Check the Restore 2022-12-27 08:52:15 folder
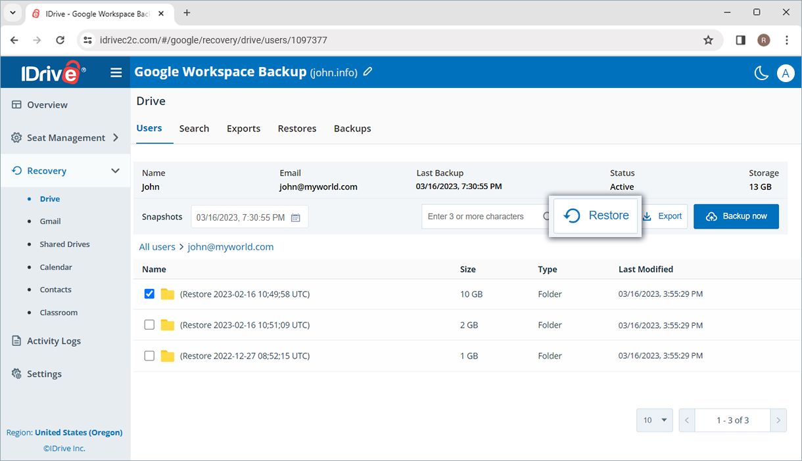The image size is (802, 461). pyautogui.click(x=149, y=355)
